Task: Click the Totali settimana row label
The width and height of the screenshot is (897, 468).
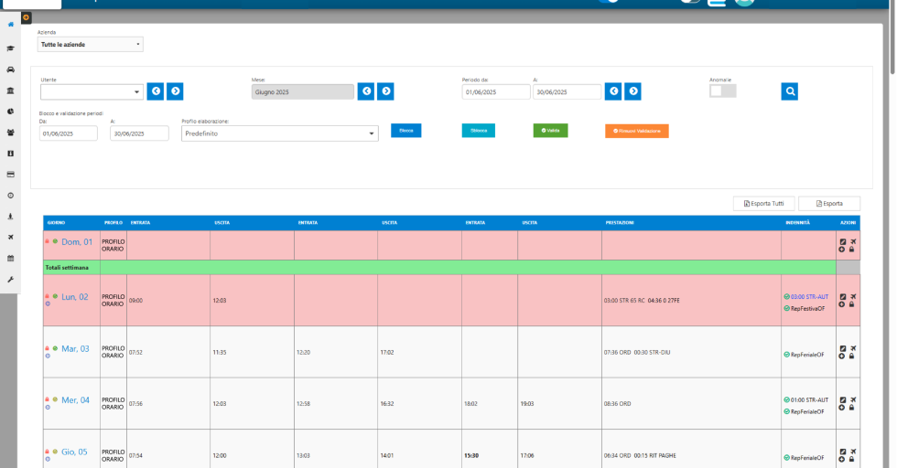Action: coord(67,268)
